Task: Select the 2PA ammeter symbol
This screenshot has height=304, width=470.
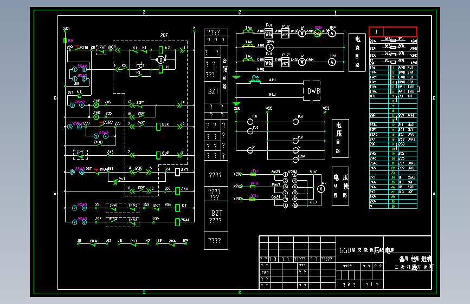Action: pos(270,48)
